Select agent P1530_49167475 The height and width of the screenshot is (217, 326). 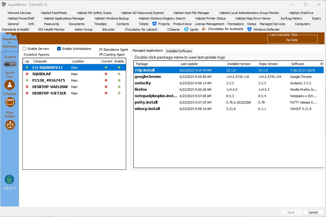tap(74, 80)
